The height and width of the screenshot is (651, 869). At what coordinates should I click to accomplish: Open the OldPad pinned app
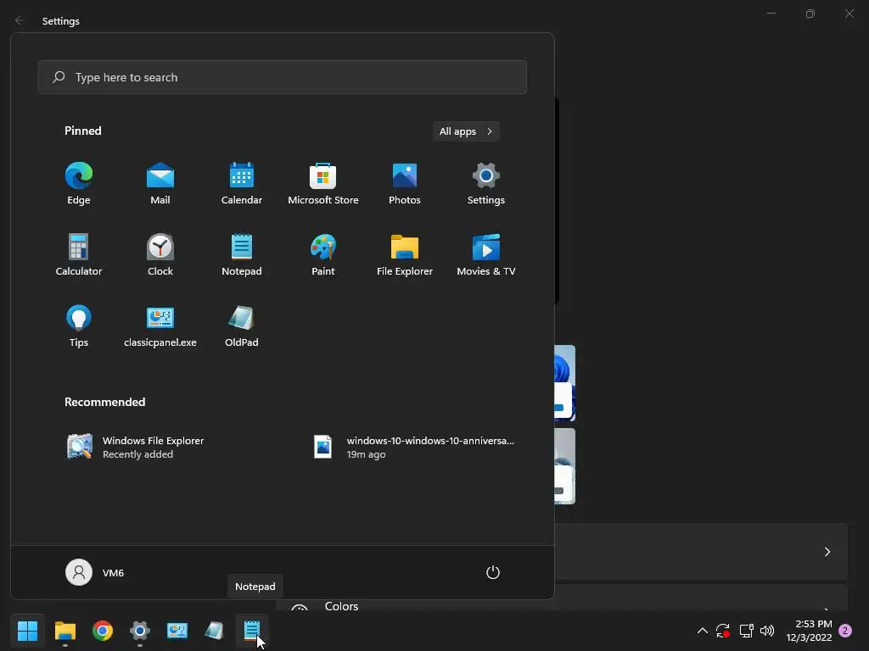coord(242,326)
